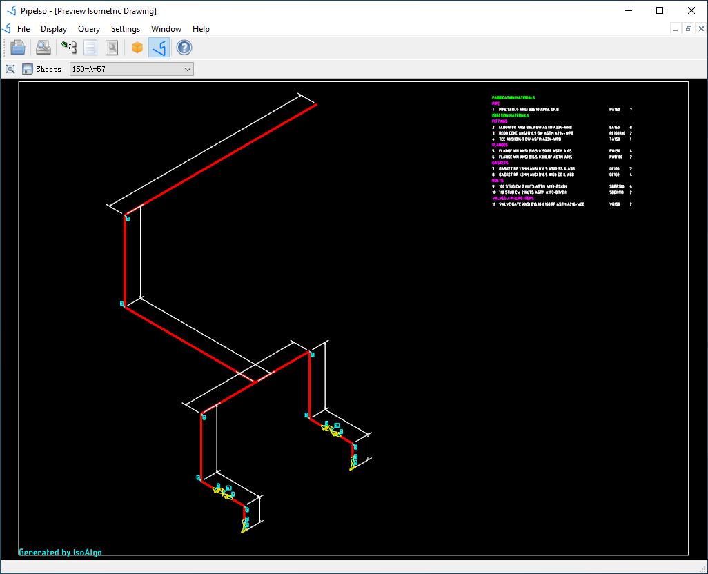Minimize the inner document window
The image size is (708, 574).
(676, 29)
